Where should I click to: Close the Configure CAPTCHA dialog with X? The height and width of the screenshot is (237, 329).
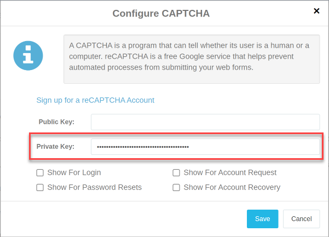point(316,11)
